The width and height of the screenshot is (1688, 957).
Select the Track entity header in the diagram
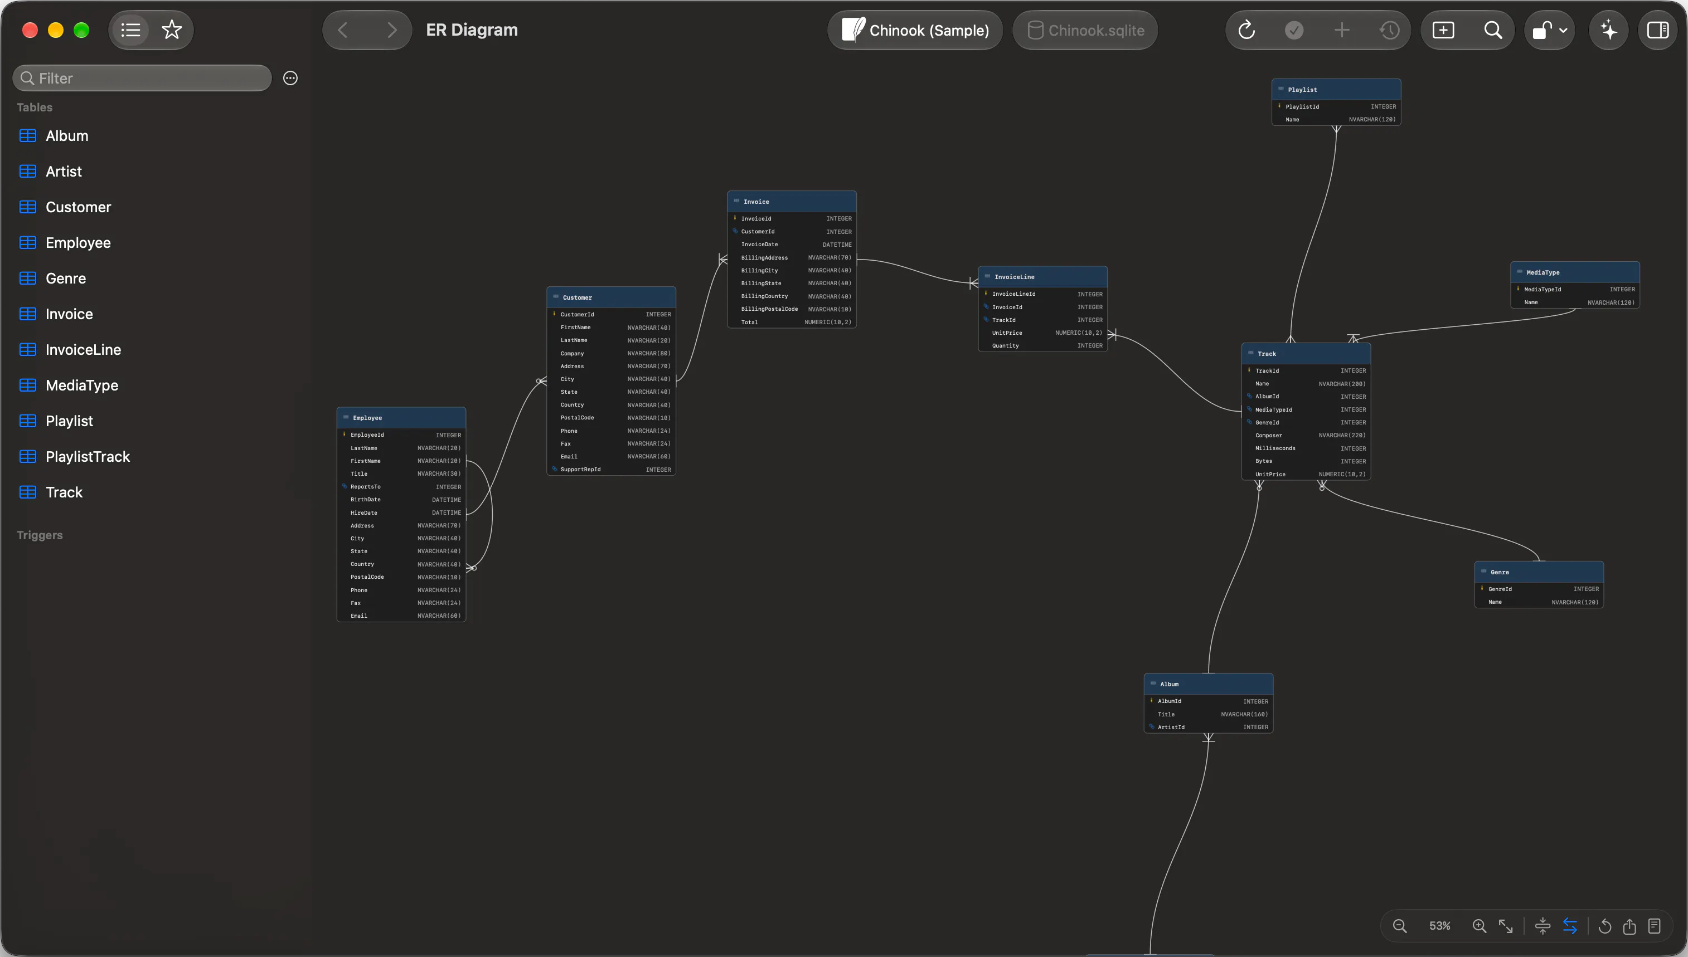(x=1305, y=354)
